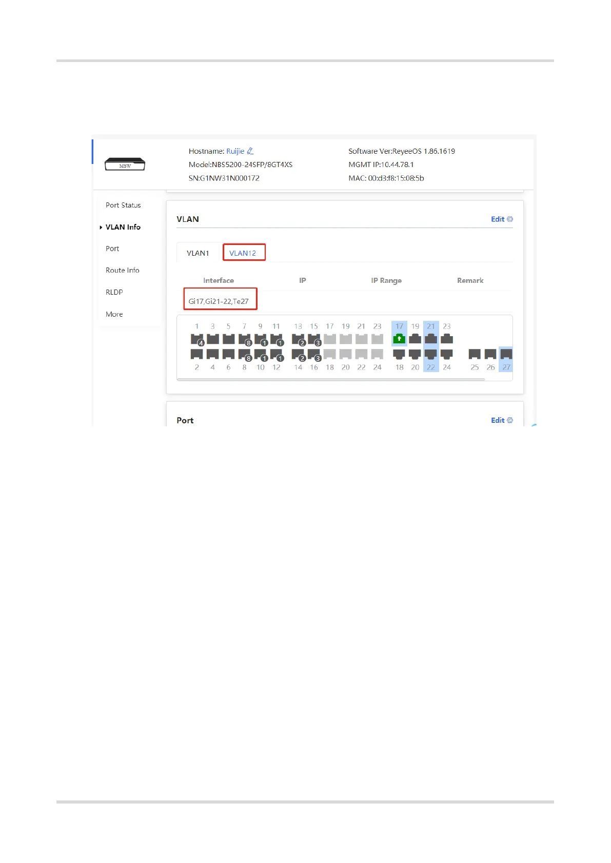This screenshot has height=863, width=611.
Task: Click the SN:G1NW31N000172 text
Action: pyautogui.click(x=224, y=178)
